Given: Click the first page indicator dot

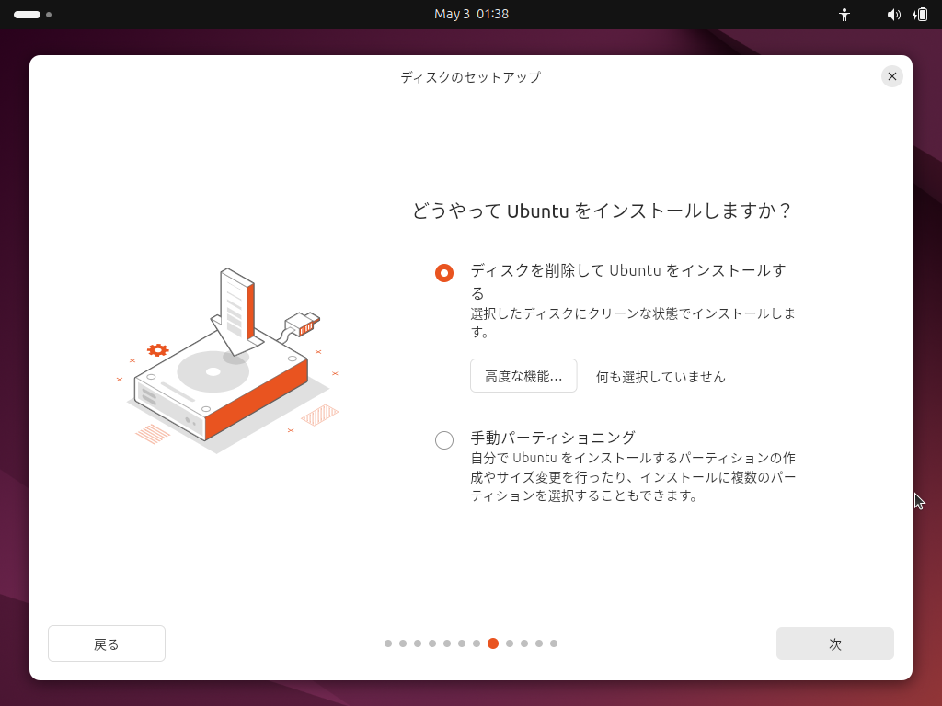Looking at the screenshot, I should point(388,643).
